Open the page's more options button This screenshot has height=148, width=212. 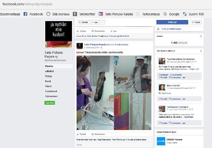pyautogui.click(x=102, y=22)
